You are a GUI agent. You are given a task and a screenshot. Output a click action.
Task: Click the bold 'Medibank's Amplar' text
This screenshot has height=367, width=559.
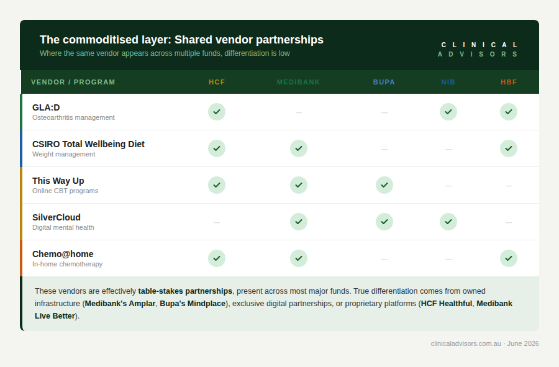click(120, 304)
